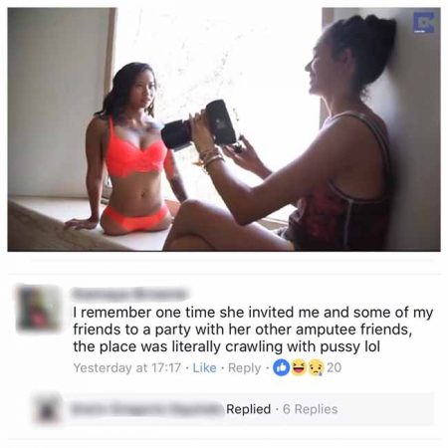
Task: Open the replier's blurred name link
Action: click(x=147, y=409)
